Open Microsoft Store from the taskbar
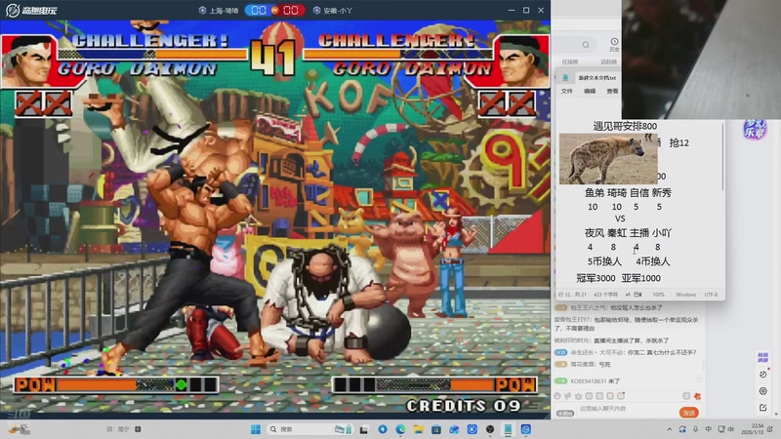This screenshot has width=781, height=439. tap(436, 429)
